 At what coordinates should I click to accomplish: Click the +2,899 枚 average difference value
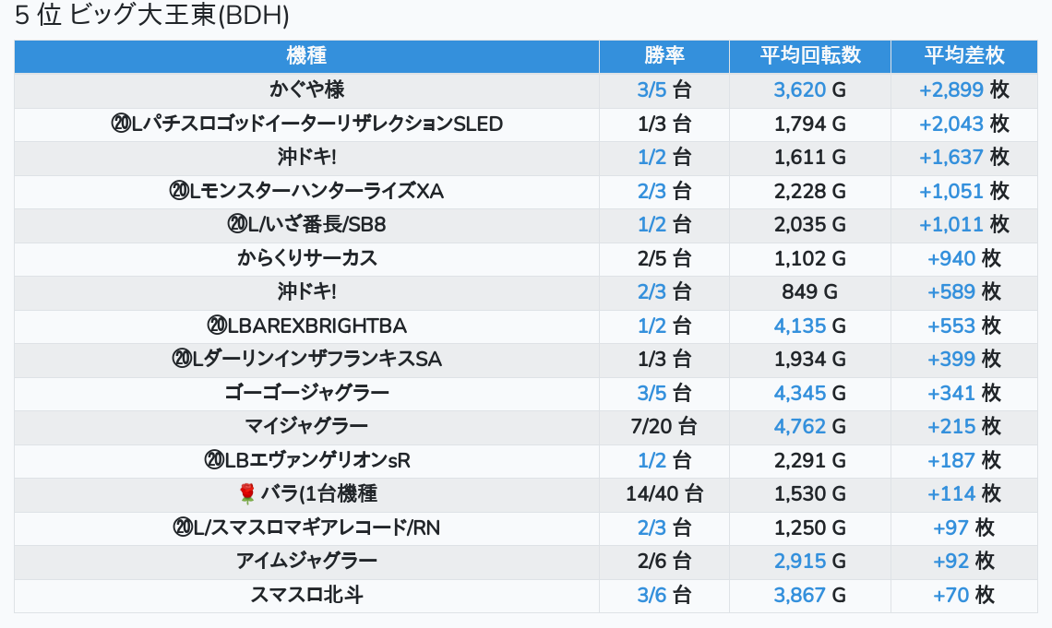pos(951,90)
